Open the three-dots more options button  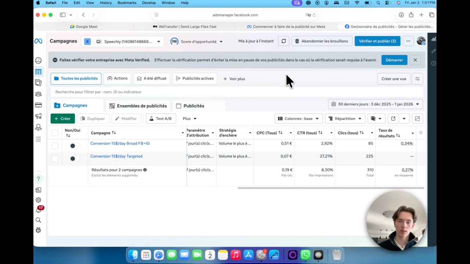pos(408,41)
